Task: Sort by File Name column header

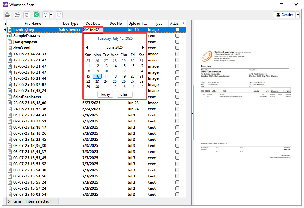Action: (x=33, y=24)
